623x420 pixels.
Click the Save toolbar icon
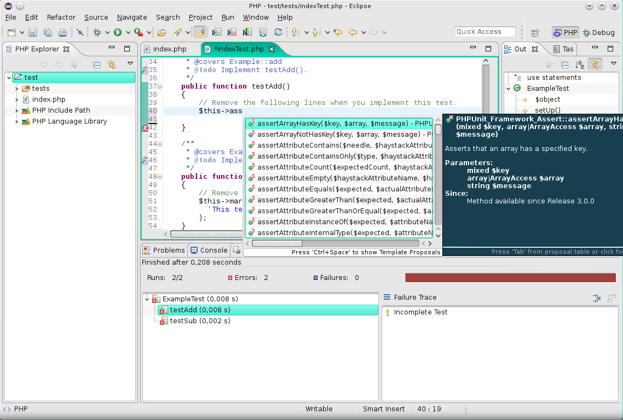(32, 32)
